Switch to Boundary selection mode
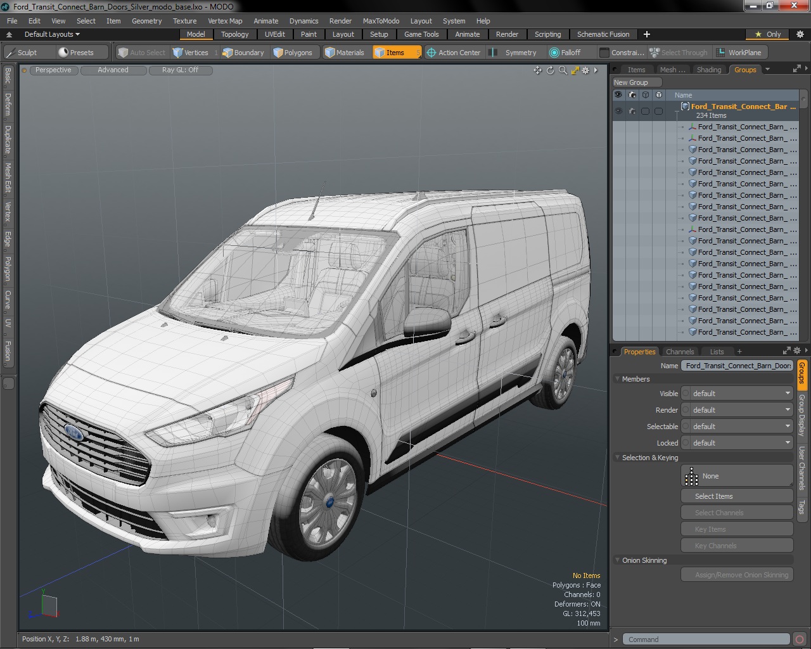 243,53
